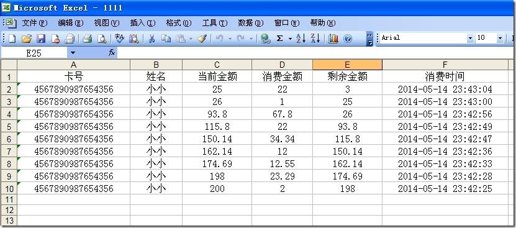Click the header cell 消费时间

[x=445, y=76]
